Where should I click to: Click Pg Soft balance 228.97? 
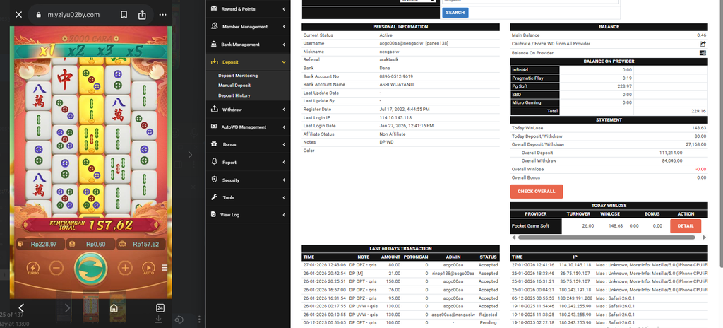tap(625, 86)
